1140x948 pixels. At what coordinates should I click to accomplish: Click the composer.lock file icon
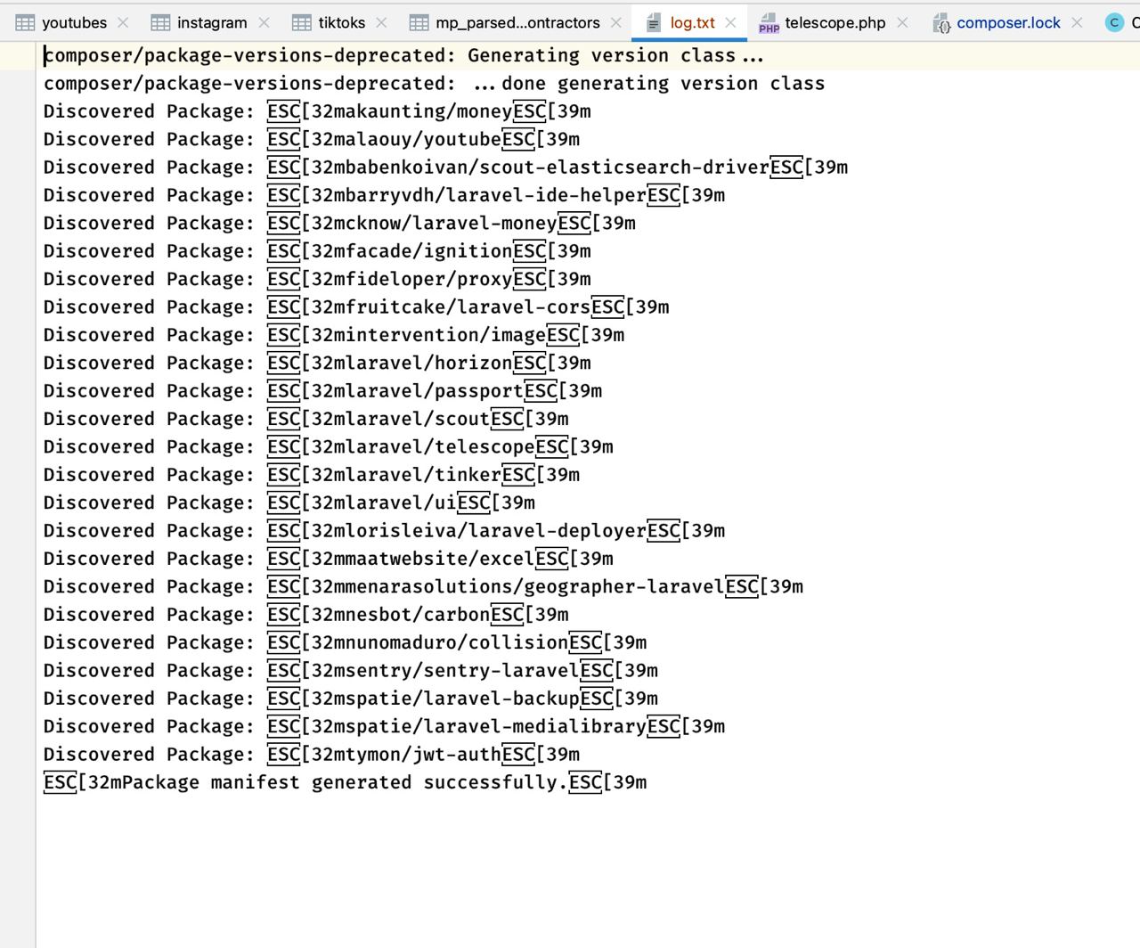(941, 23)
